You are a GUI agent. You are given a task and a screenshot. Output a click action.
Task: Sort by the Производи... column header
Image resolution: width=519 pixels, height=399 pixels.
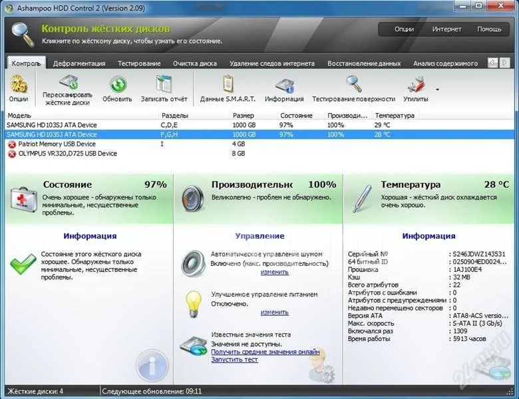coord(347,116)
